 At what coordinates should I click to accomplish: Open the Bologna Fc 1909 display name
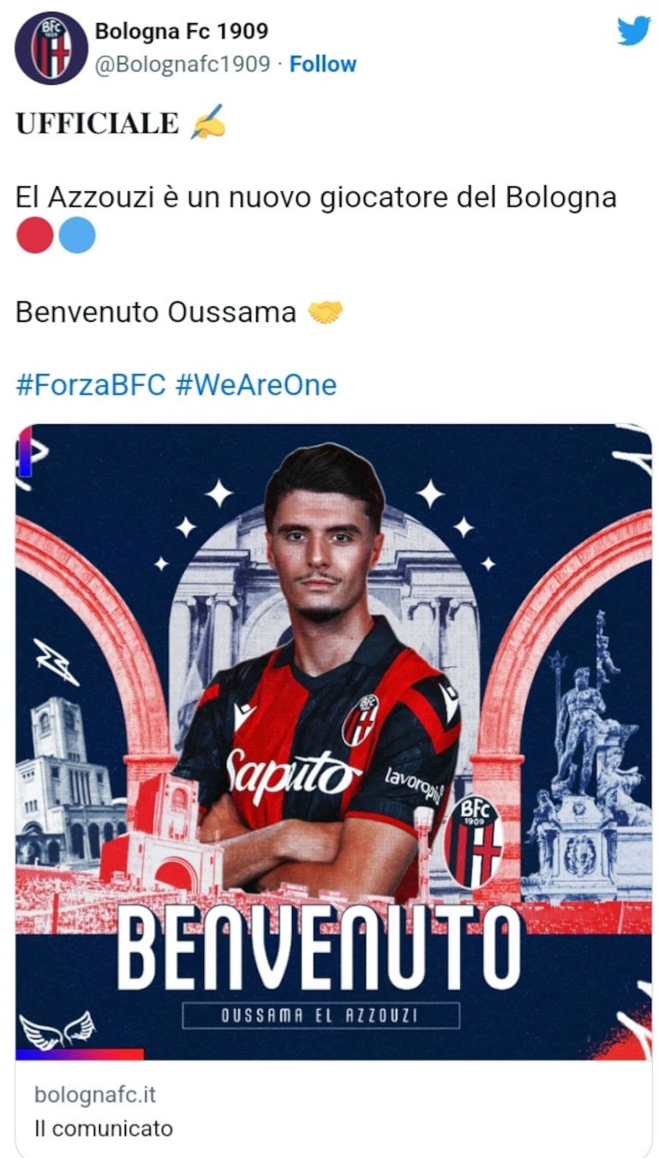[182, 32]
